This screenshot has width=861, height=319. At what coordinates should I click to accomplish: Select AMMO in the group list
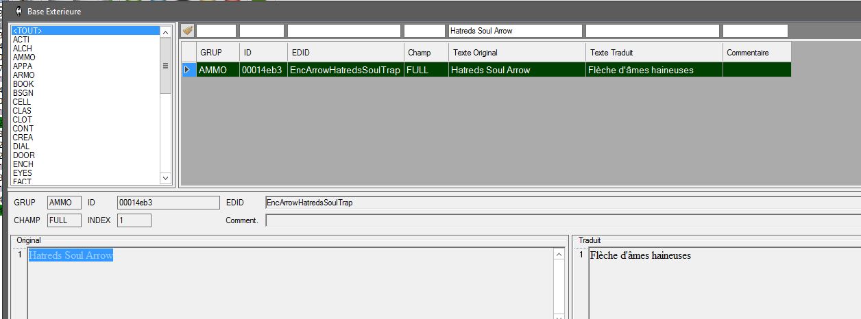tap(24, 58)
